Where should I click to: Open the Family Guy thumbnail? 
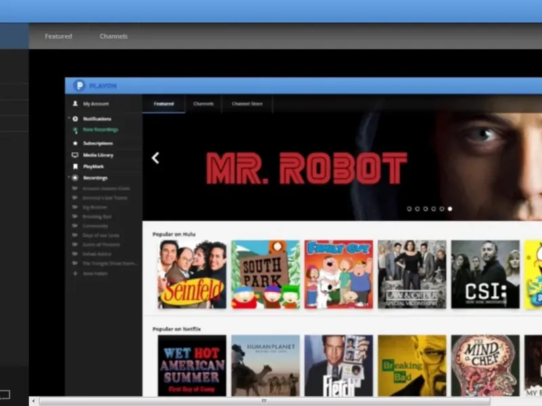pyautogui.click(x=339, y=275)
